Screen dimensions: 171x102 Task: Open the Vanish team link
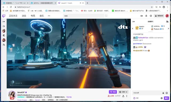tap(37, 100)
